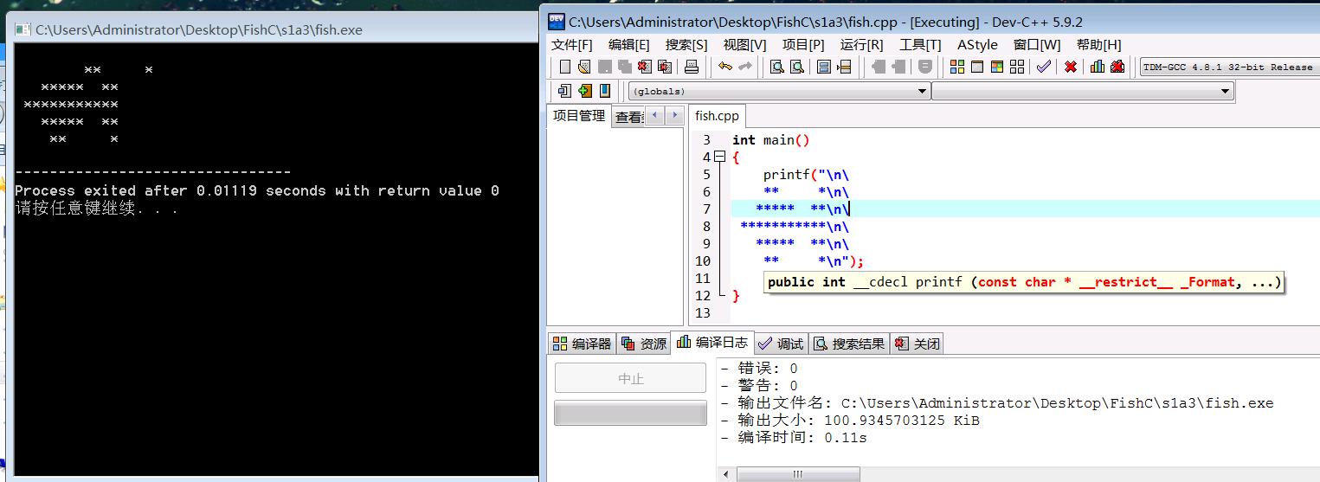Open the 项目[P] menu

803,44
